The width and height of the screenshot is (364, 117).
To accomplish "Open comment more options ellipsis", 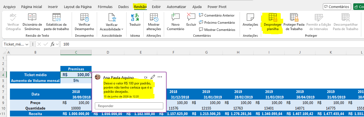I will coord(160,77).
